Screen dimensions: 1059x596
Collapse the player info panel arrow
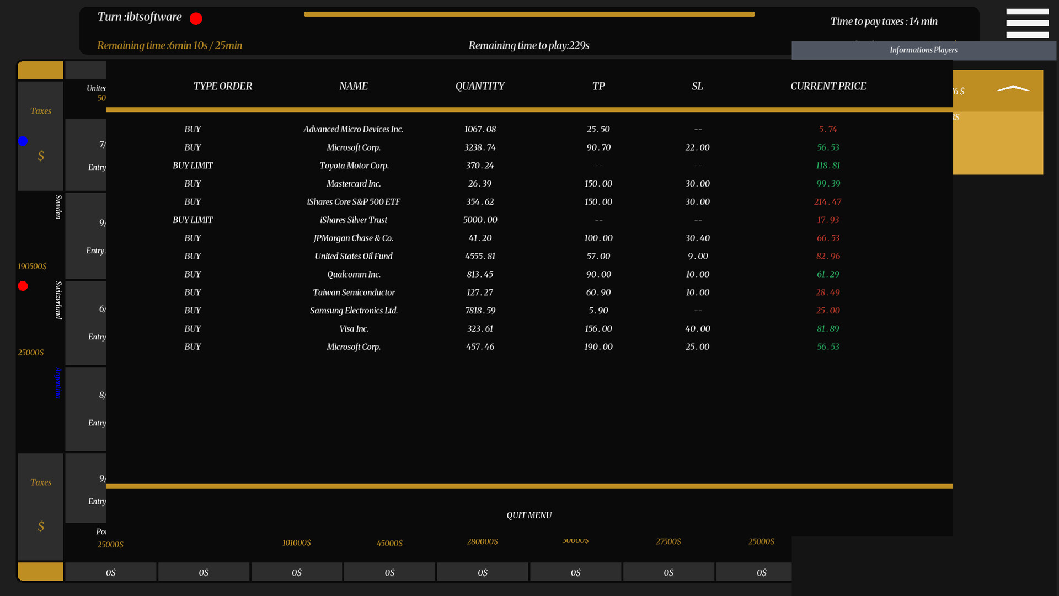tap(1013, 89)
